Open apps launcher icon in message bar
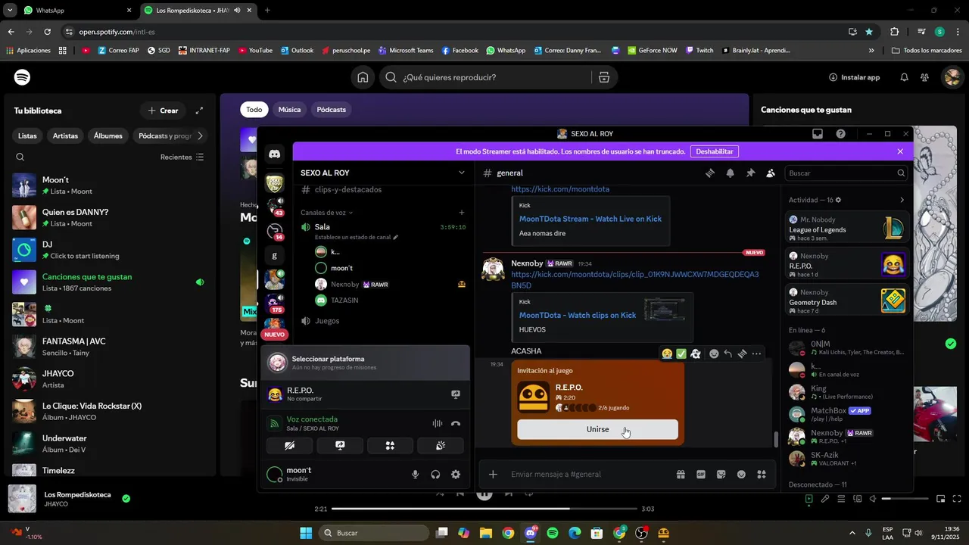Screen dimensions: 969x545 coord(762,475)
